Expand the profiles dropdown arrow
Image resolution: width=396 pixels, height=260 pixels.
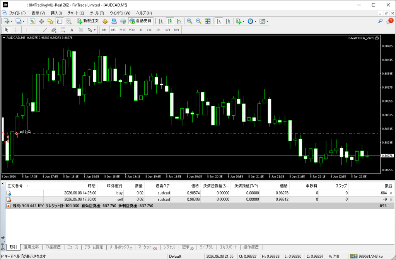24,22
